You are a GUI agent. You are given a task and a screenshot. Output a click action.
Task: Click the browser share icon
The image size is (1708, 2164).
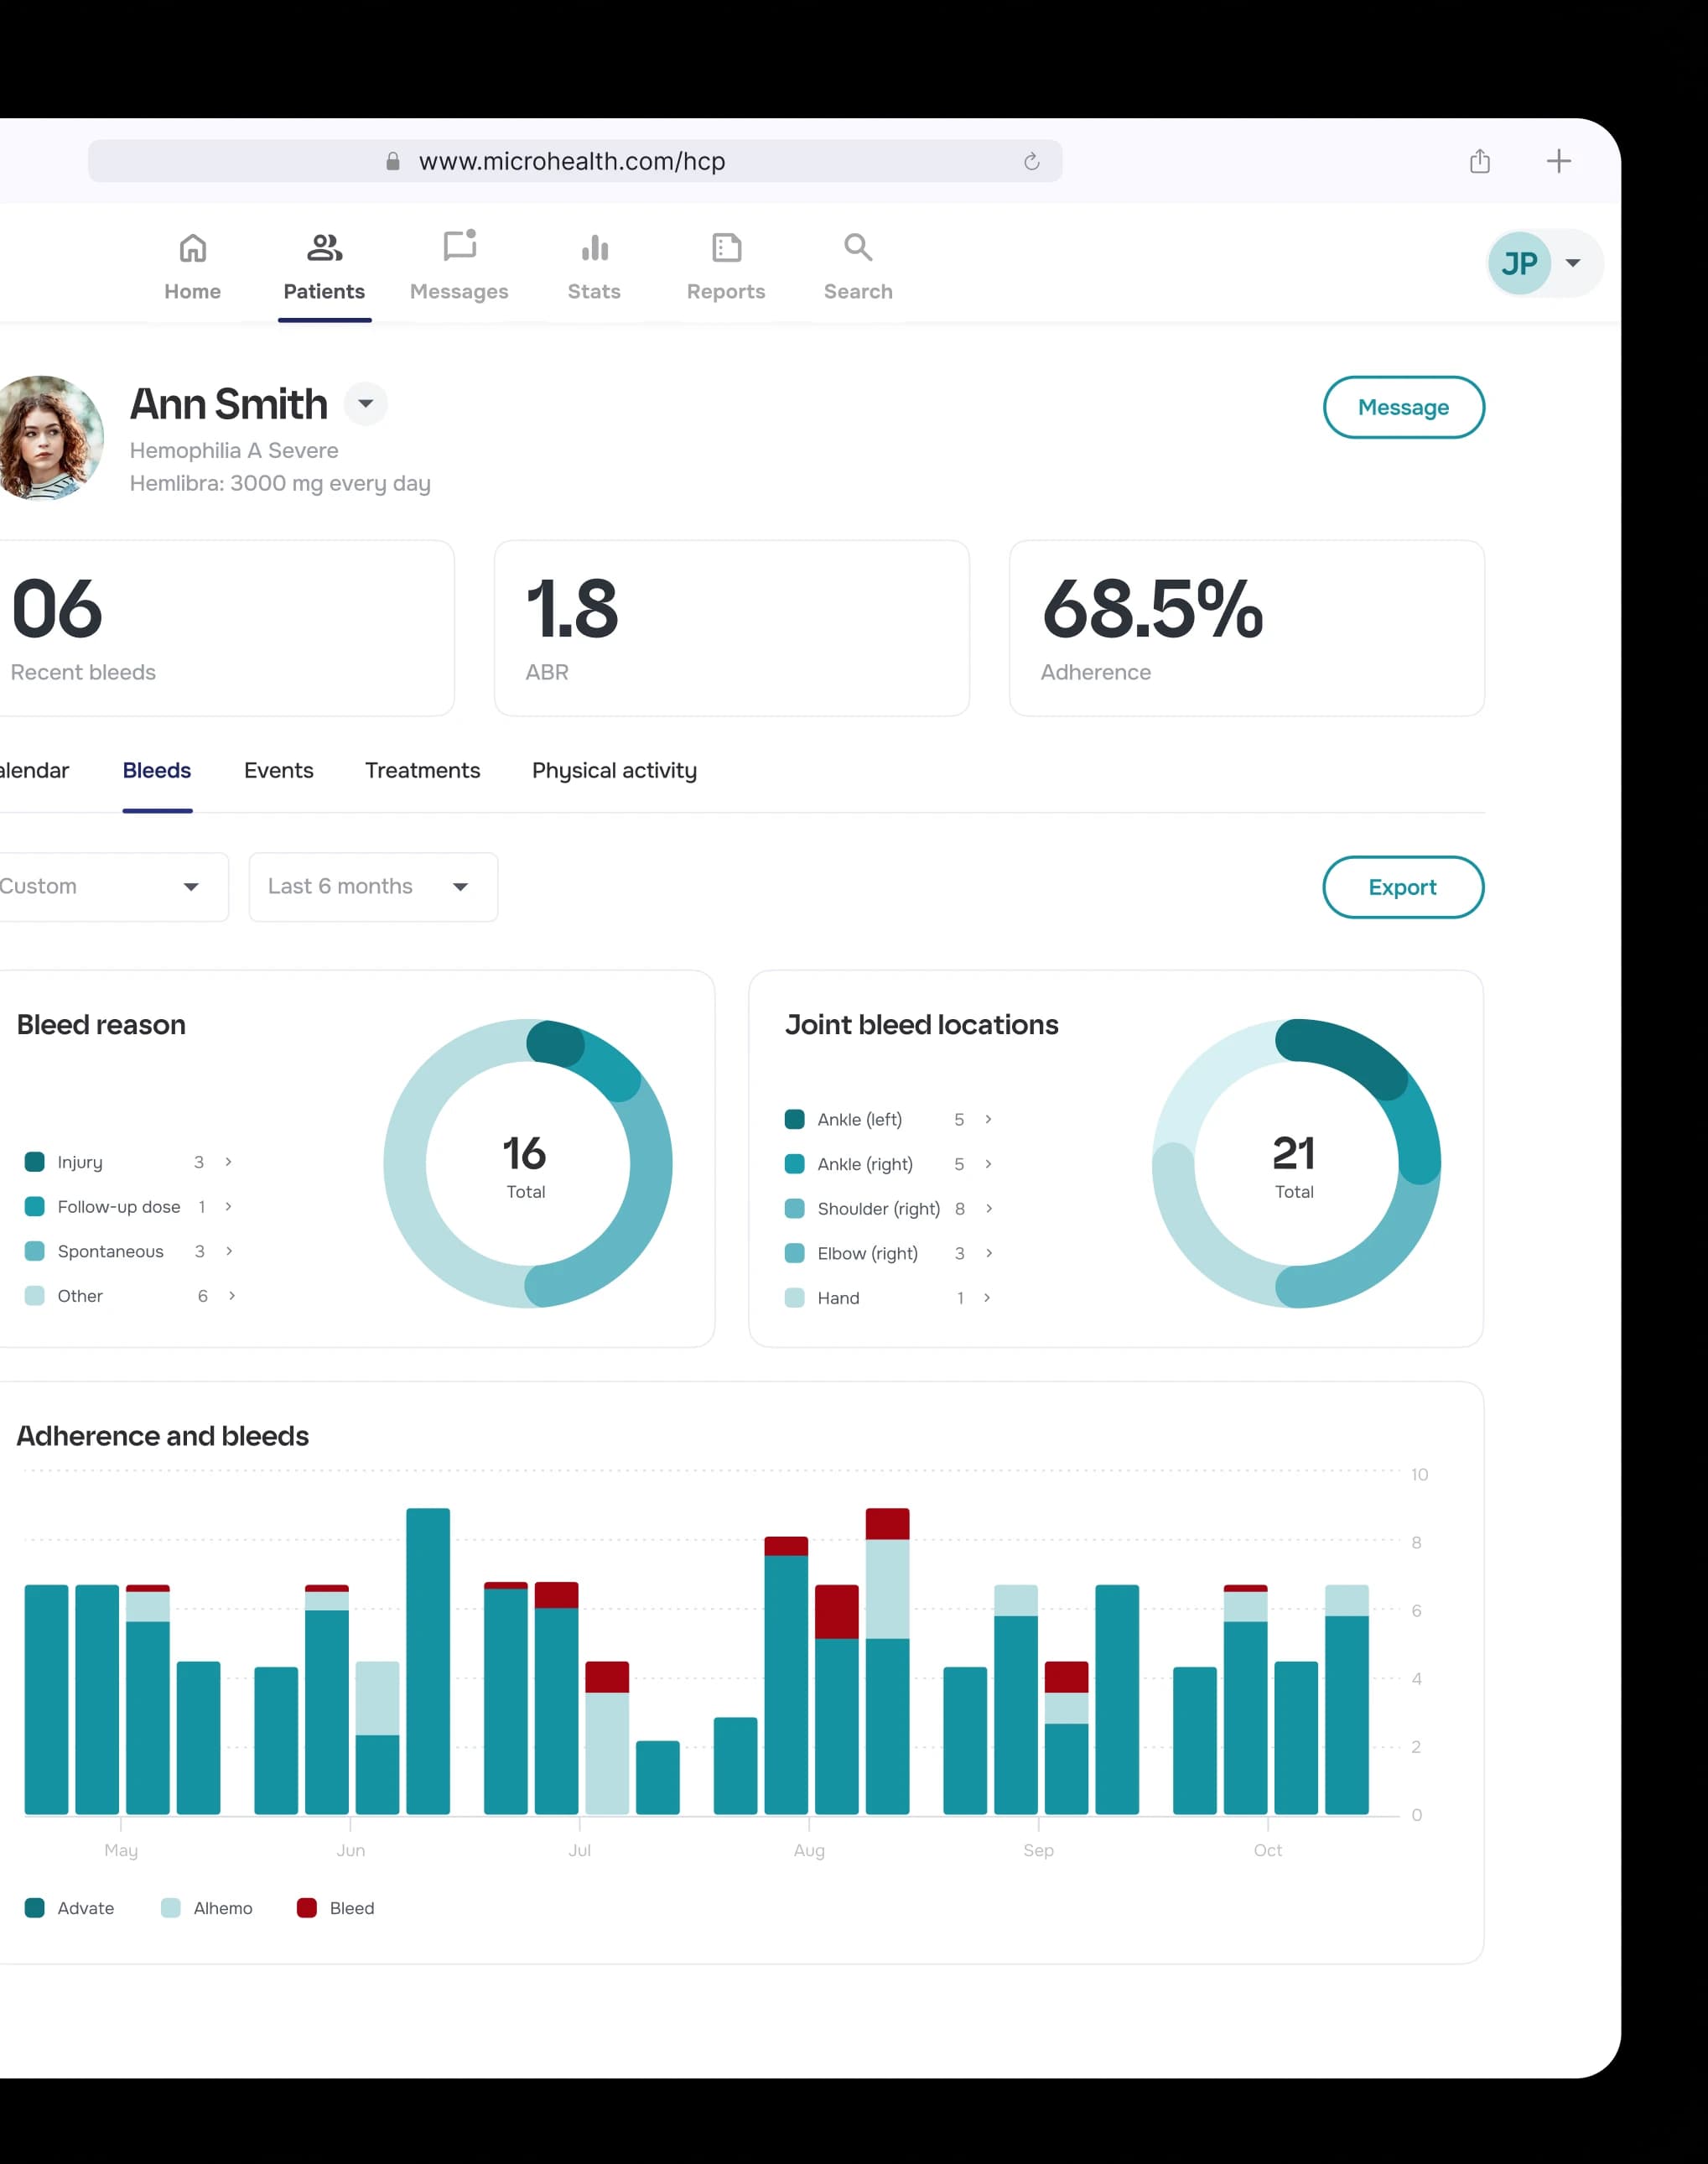[x=1479, y=160]
